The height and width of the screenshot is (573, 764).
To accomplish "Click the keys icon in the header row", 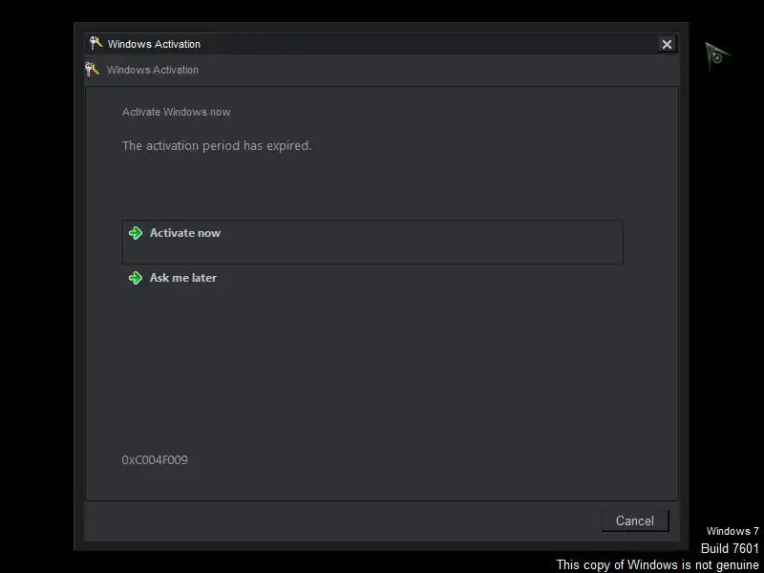I will pyautogui.click(x=92, y=70).
